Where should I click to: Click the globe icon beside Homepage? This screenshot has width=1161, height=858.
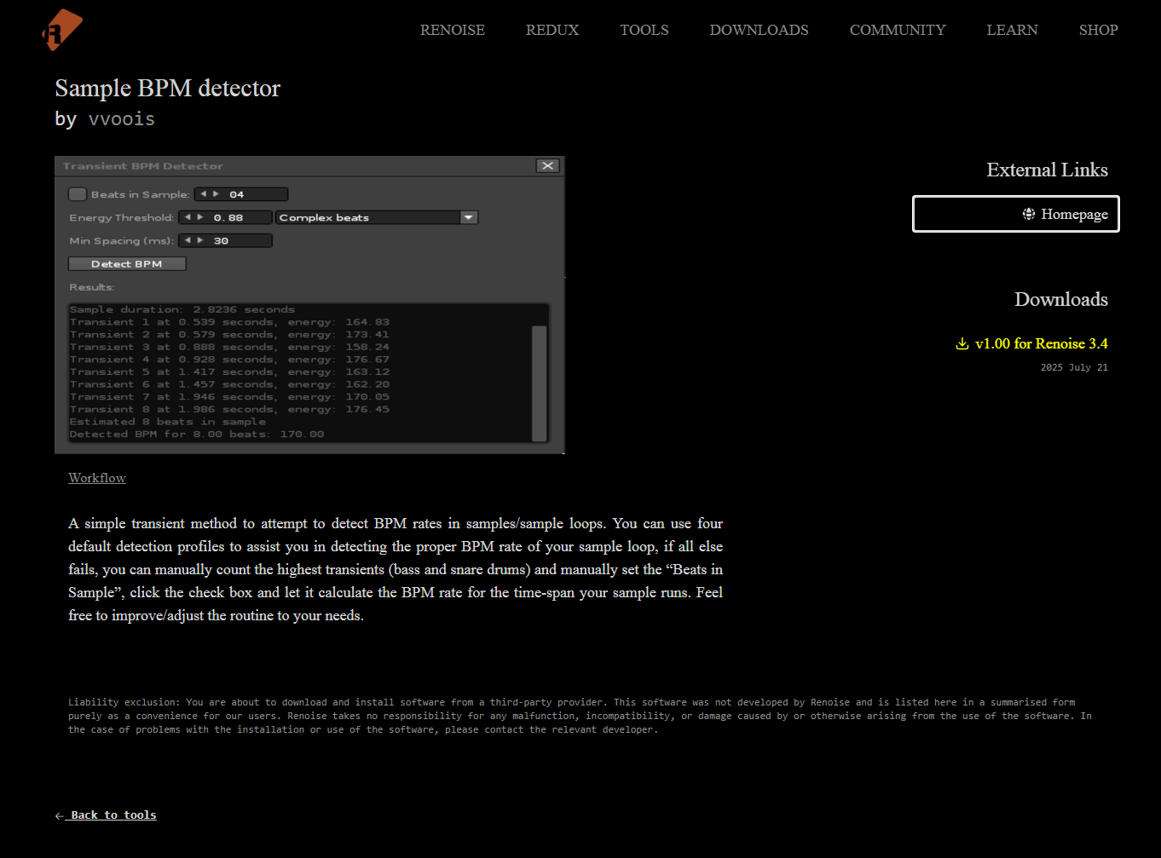1029,214
